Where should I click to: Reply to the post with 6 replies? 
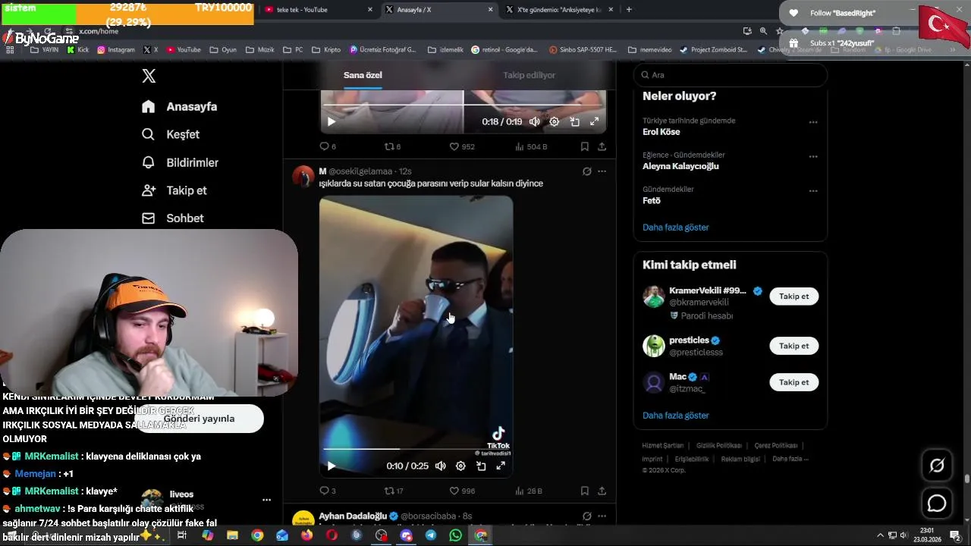[328, 146]
